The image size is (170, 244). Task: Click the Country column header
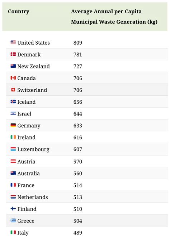[x=18, y=12]
